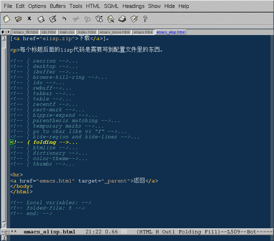274x241 pixels.
Task: Click the tab bar scroll-right arrow
Action: (8, 32)
